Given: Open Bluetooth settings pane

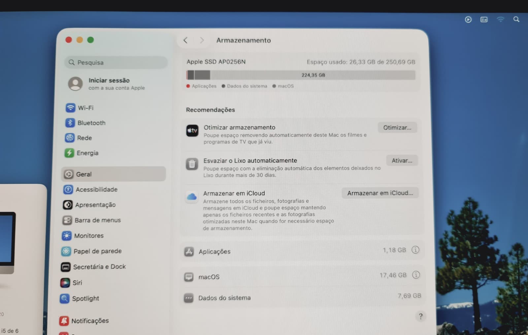Looking at the screenshot, I should click(85, 123).
